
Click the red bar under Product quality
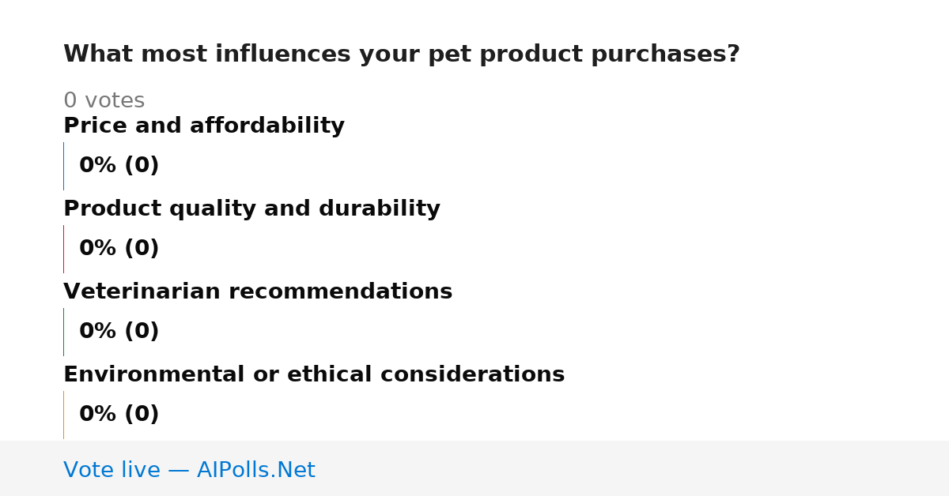coord(63,249)
